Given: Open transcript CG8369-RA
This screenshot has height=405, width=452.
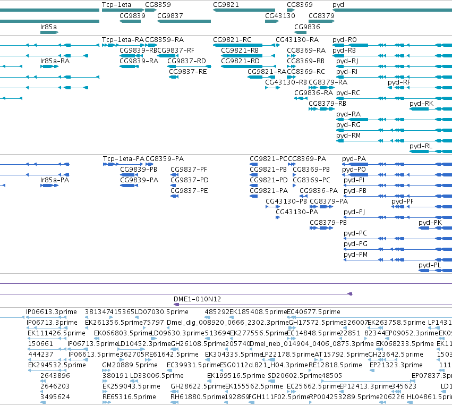Looking at the screenshot, I should [x=306, y=50].
